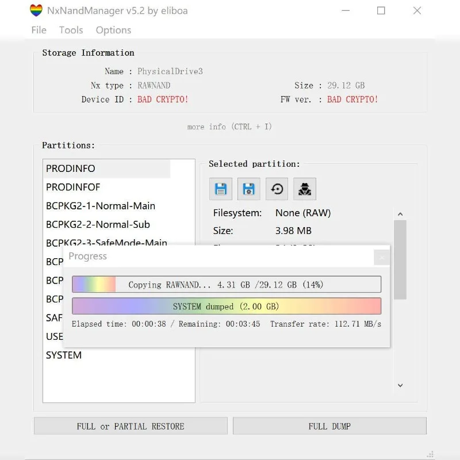Click the FULL or PARTIAL RESTORE button
Screen dimensions: 460x460
point(131,426)
